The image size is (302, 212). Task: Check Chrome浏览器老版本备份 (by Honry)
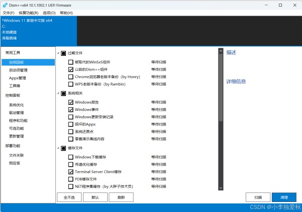point(70,77)
